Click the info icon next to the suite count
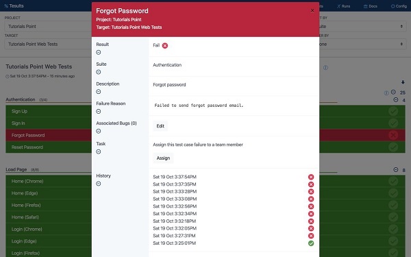411x257 pixels. coord(386,93)
